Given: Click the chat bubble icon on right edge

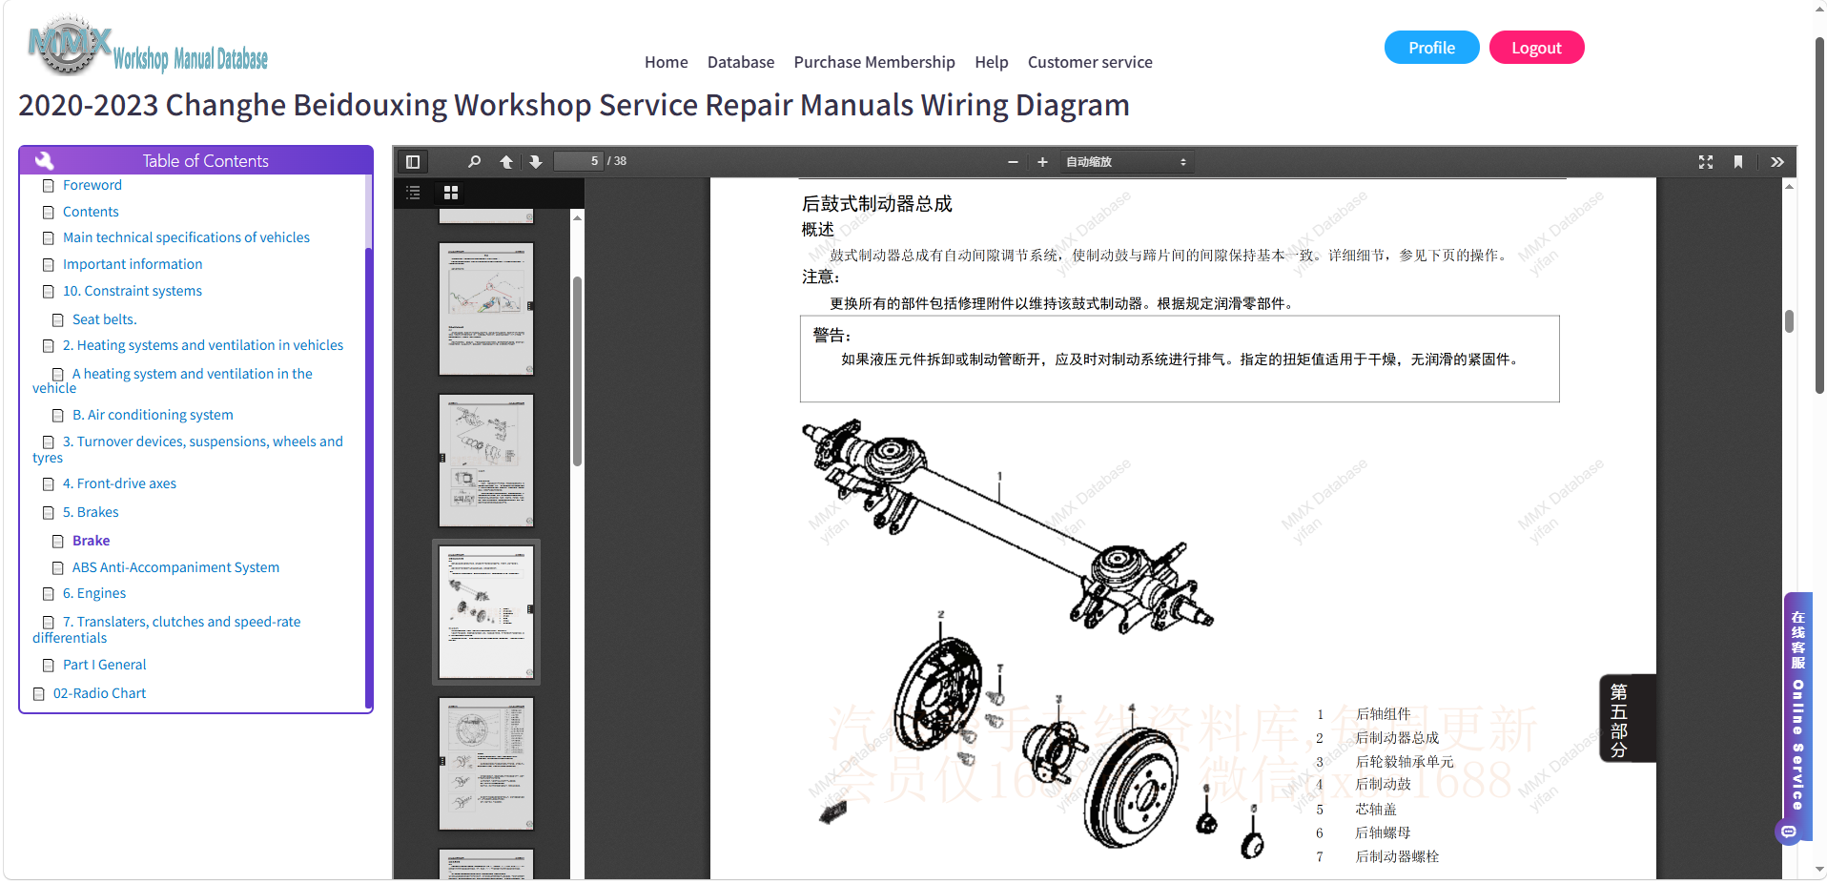Looking at the screenshot, I should click(x=1789, y=832).
